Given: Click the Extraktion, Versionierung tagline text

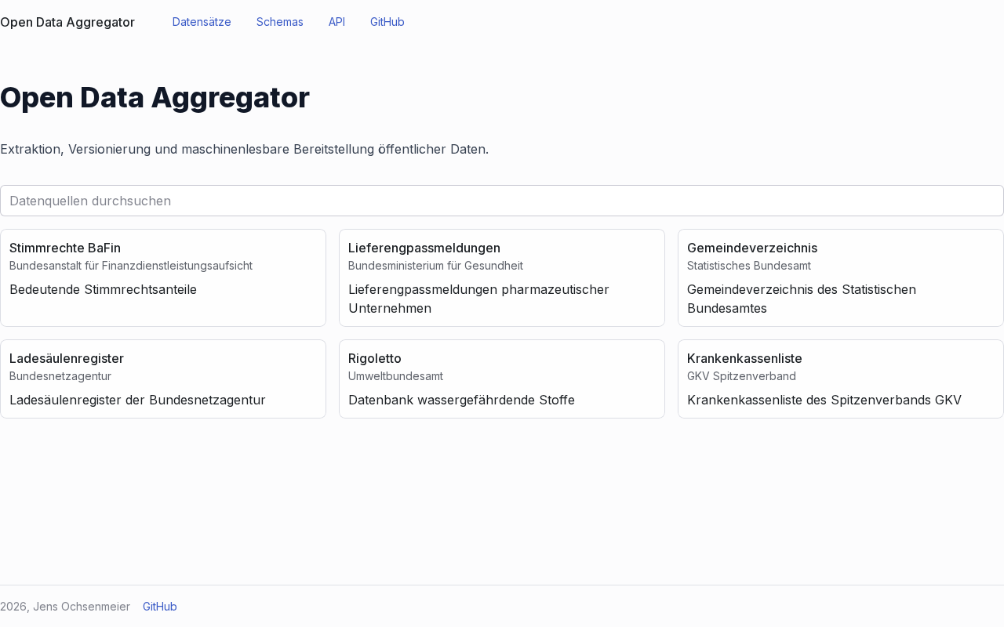Looking at the screenshot, I should [x=244, y=149].
